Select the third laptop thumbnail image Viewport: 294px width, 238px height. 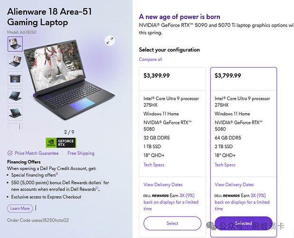(x=15, y=78)
